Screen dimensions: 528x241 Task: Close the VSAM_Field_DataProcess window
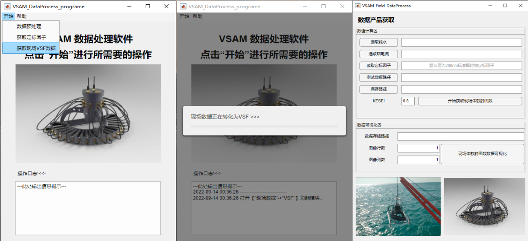(520, 6)
